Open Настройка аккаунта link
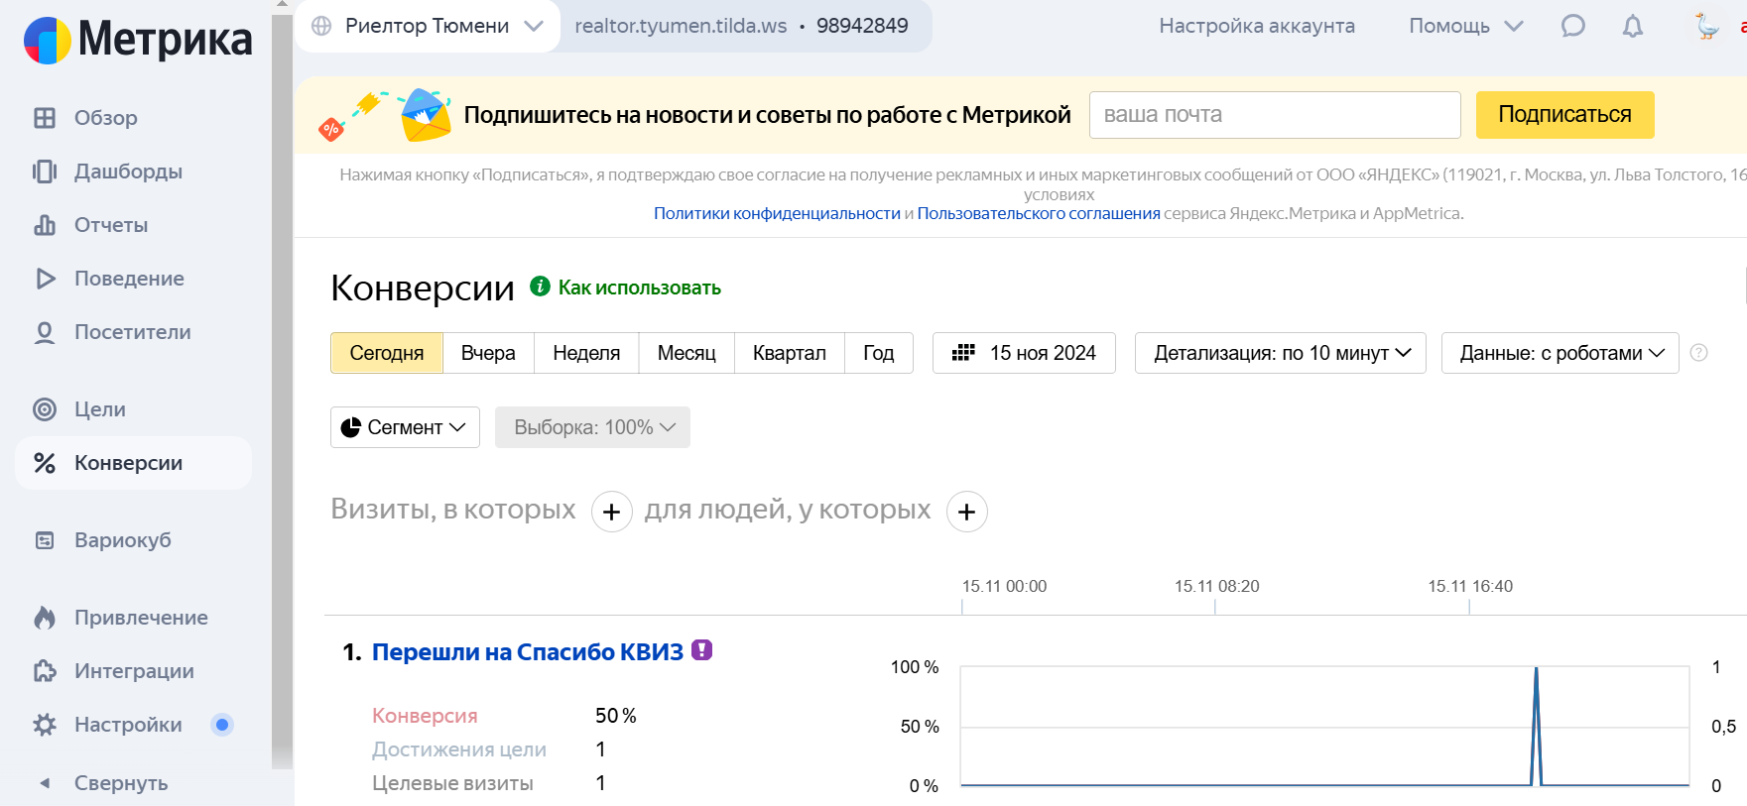This screenshot has height=806, width=1747. point(1257,26)
